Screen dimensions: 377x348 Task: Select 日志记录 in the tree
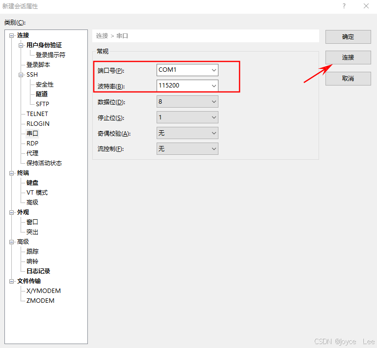(x=38, y=271)
